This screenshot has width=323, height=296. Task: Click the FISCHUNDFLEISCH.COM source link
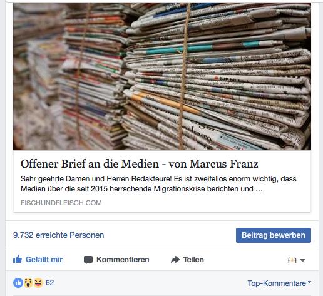point(61,203)
